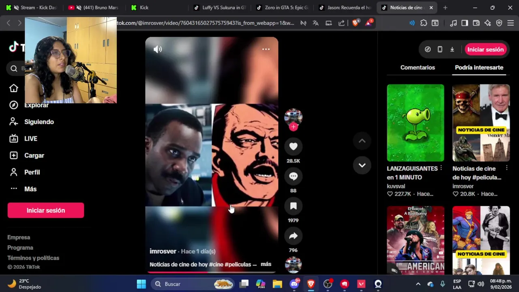Open the Leo AI sparkle icon
Viewport: 519px width, 292px height.
click(488, 23)
